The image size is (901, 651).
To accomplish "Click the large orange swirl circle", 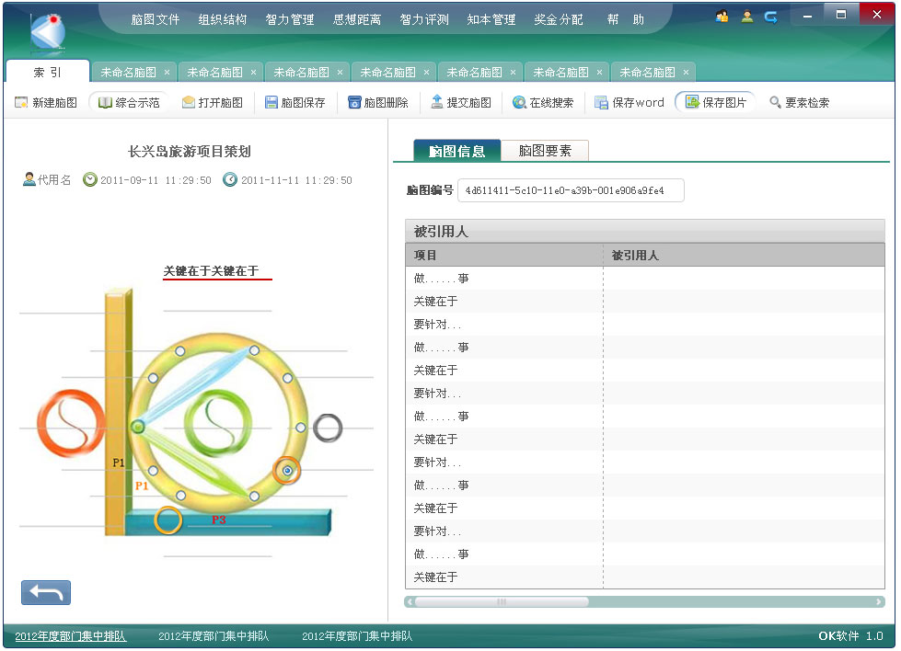I will tap(71, 423).
